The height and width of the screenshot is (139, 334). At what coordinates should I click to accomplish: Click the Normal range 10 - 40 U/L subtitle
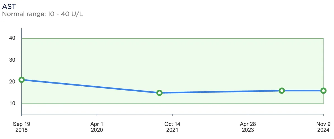[x=43, y=14]
